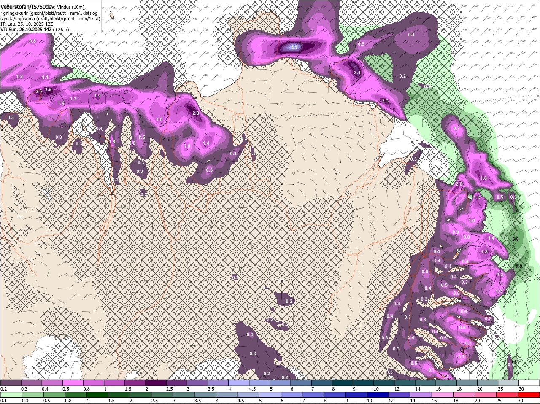The image size is (540, 404).
Task: Pick the 1.5–2 swatch in purple legend row
Action: tap(135, 382)
